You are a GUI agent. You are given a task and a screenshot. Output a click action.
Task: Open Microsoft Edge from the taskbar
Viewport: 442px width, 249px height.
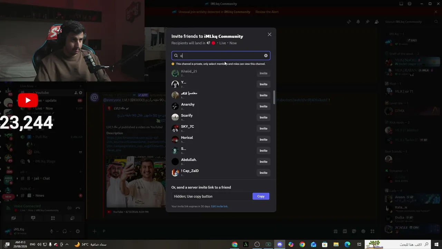[x=347, y=245]
